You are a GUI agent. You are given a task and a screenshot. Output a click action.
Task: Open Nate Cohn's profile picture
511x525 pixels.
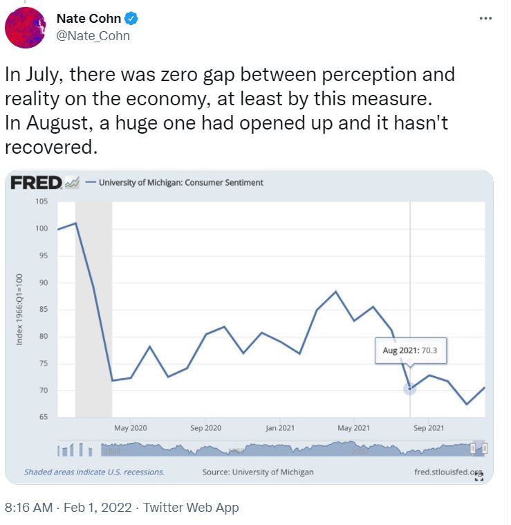pos(26,28)
